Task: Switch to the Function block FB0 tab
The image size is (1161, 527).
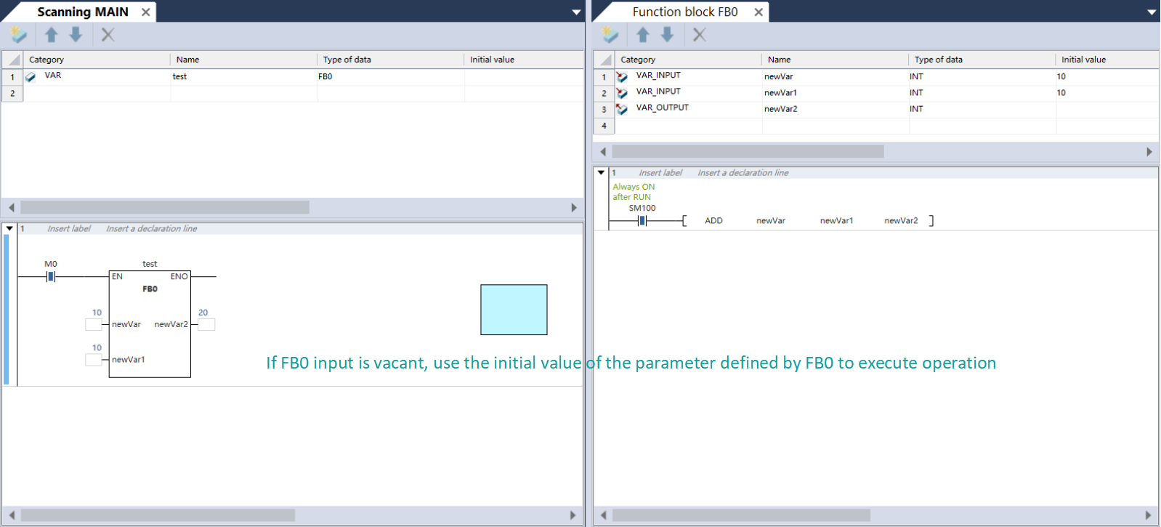Action: 684,12
